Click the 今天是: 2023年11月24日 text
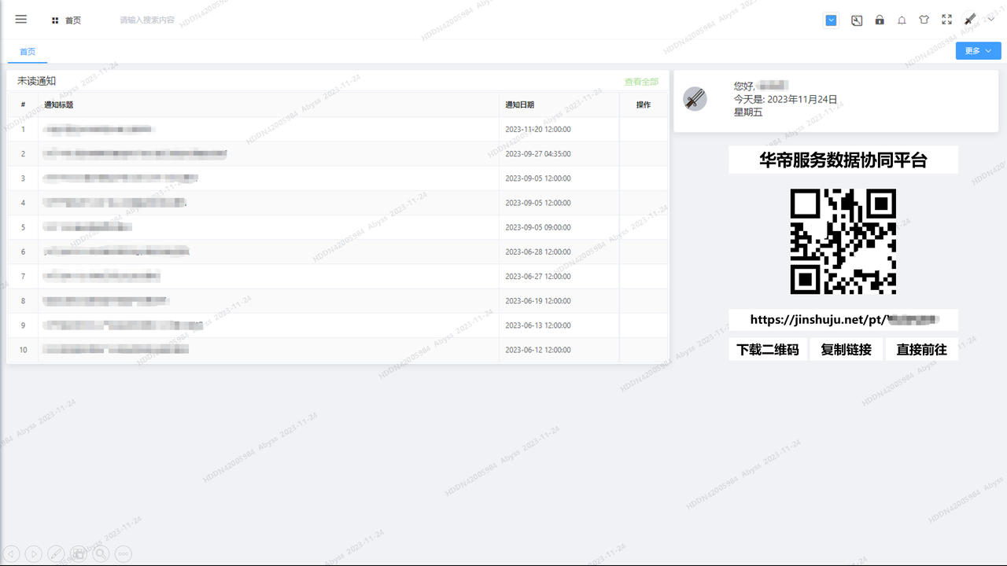 [785, 99]
